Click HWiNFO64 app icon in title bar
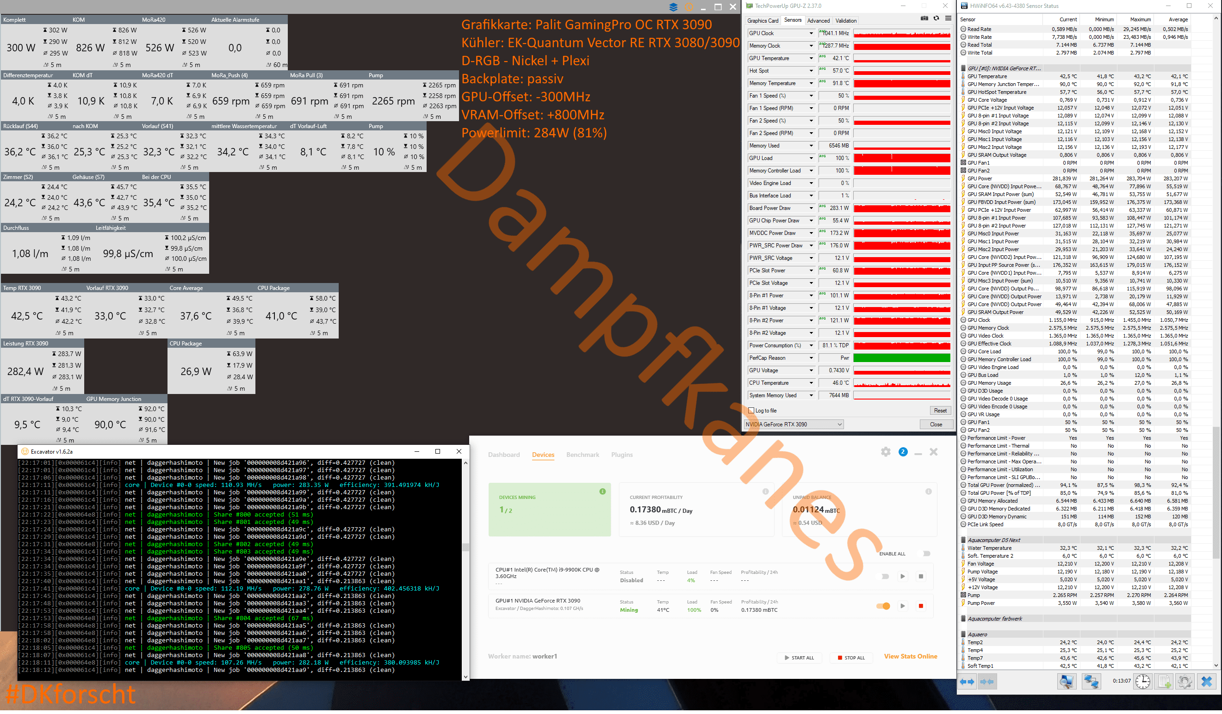The height and width of the screenshot is (714, 1222). [x=965, y=6]
